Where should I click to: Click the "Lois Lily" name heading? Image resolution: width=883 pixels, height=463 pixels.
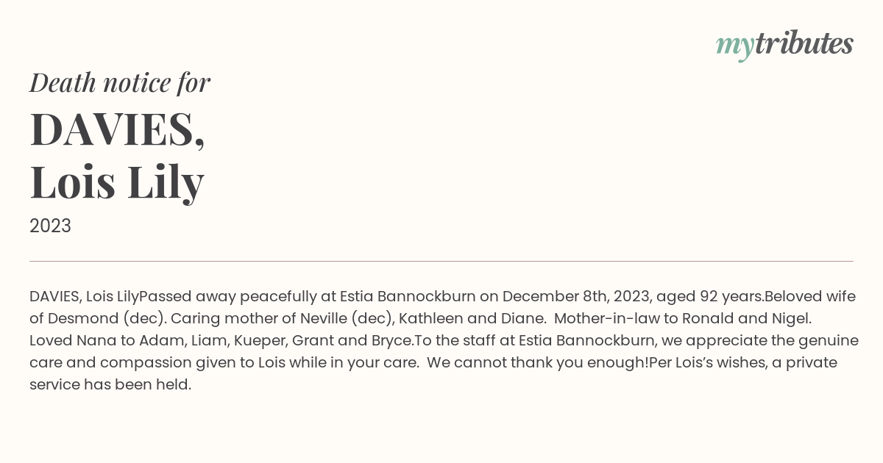[117, 182]
